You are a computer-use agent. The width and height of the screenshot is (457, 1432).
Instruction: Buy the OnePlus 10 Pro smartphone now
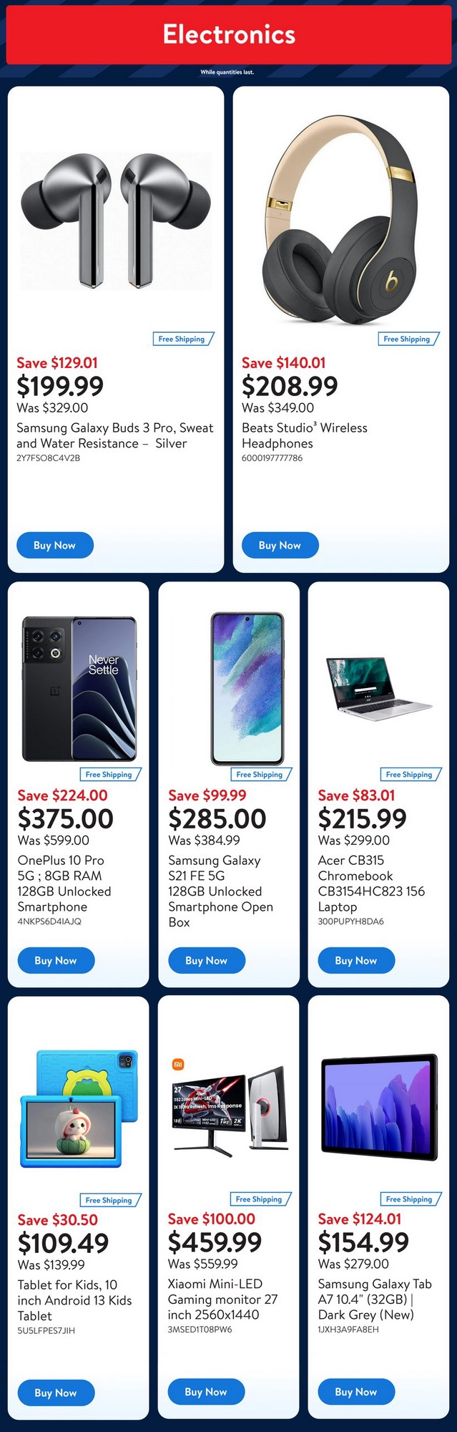tap(56, 961)
